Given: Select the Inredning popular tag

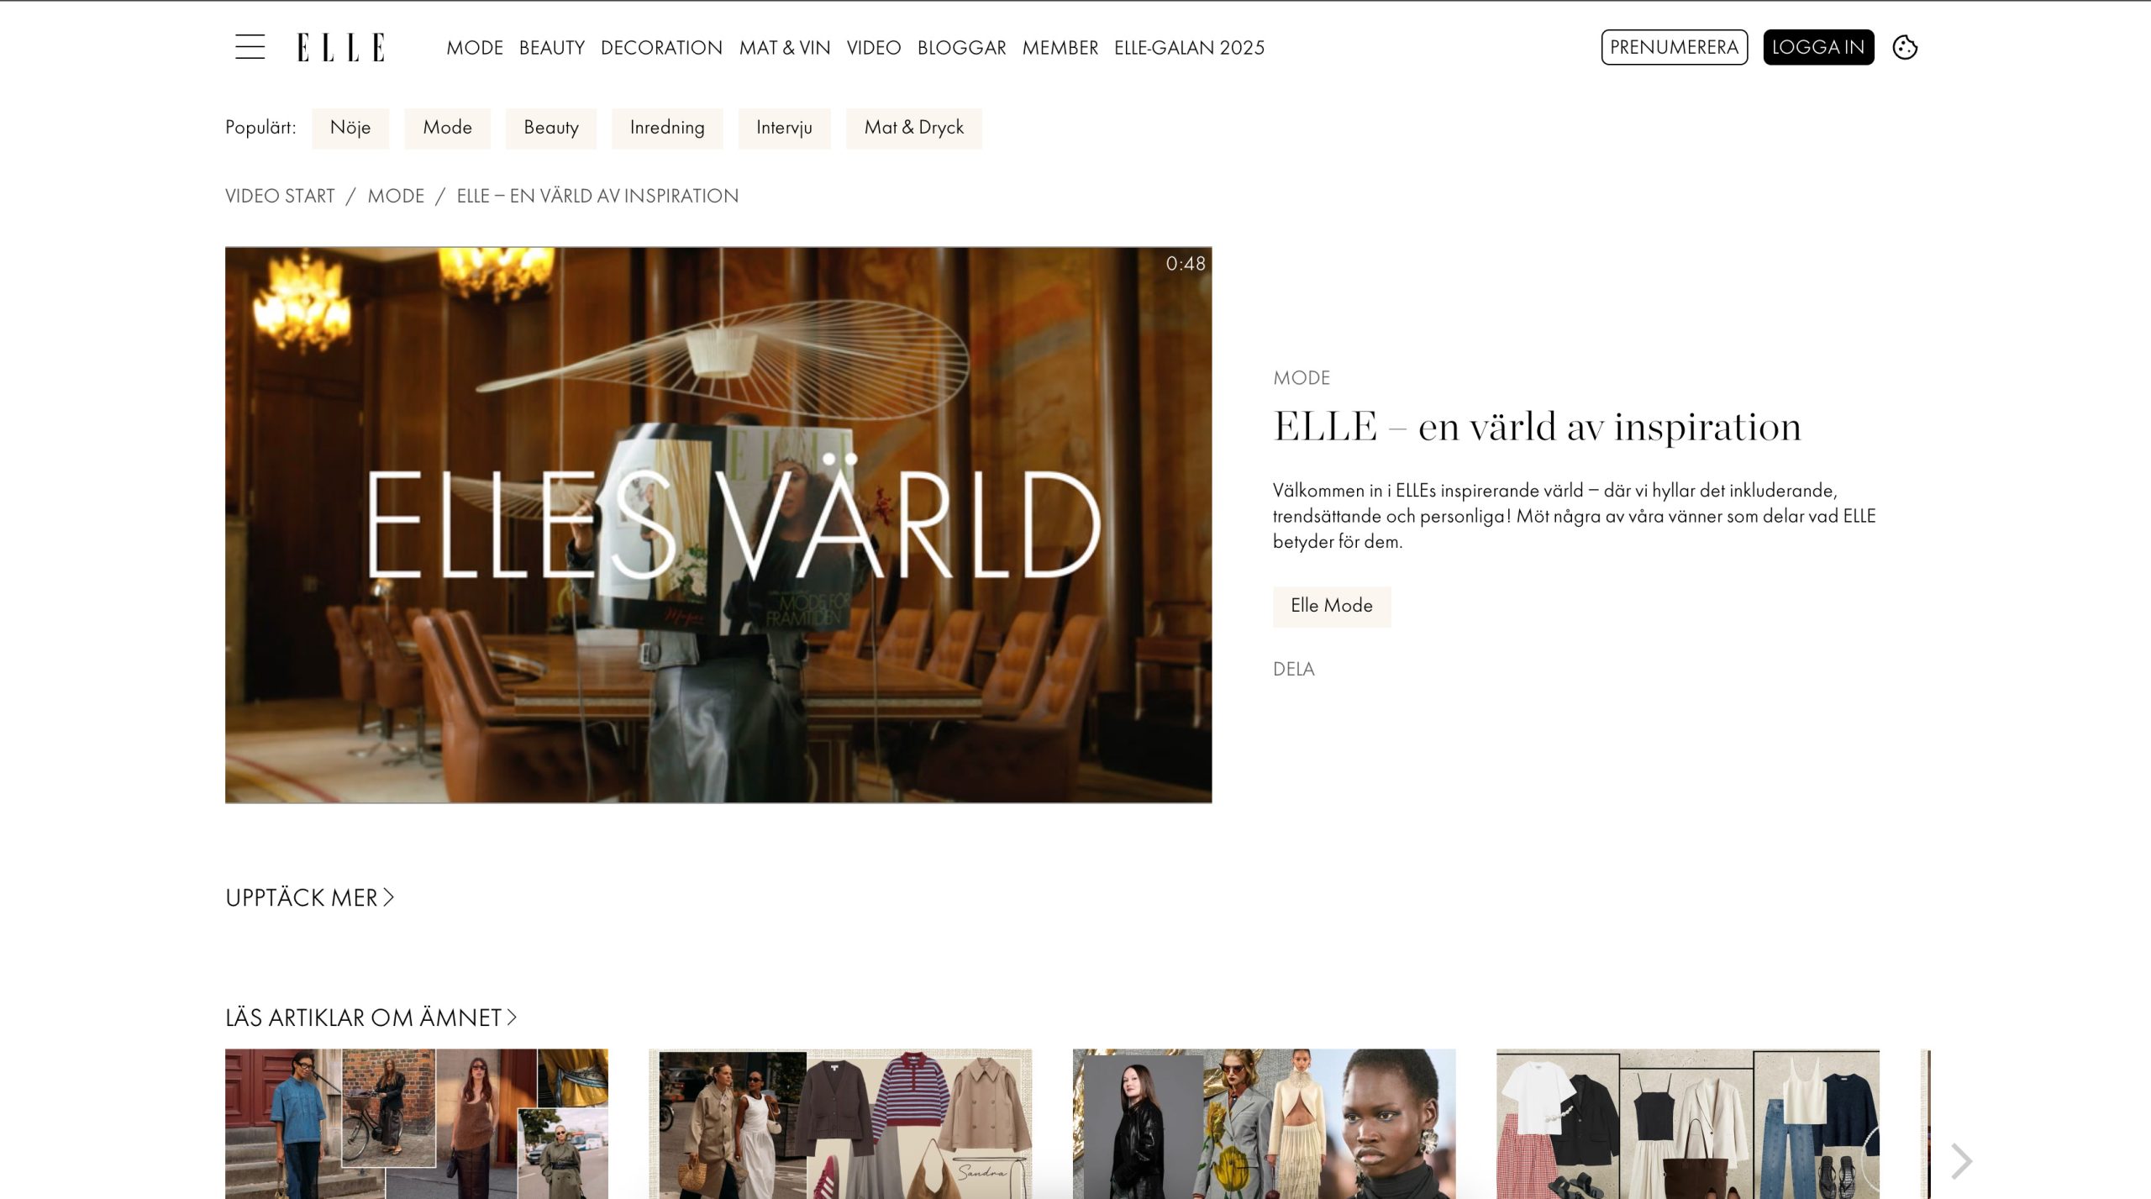Looking at the screenshot, I should pyautogui.click(x=667, y=128).
